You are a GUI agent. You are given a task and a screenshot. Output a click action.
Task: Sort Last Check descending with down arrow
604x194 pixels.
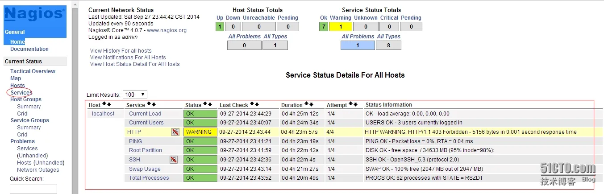(257, 104)
